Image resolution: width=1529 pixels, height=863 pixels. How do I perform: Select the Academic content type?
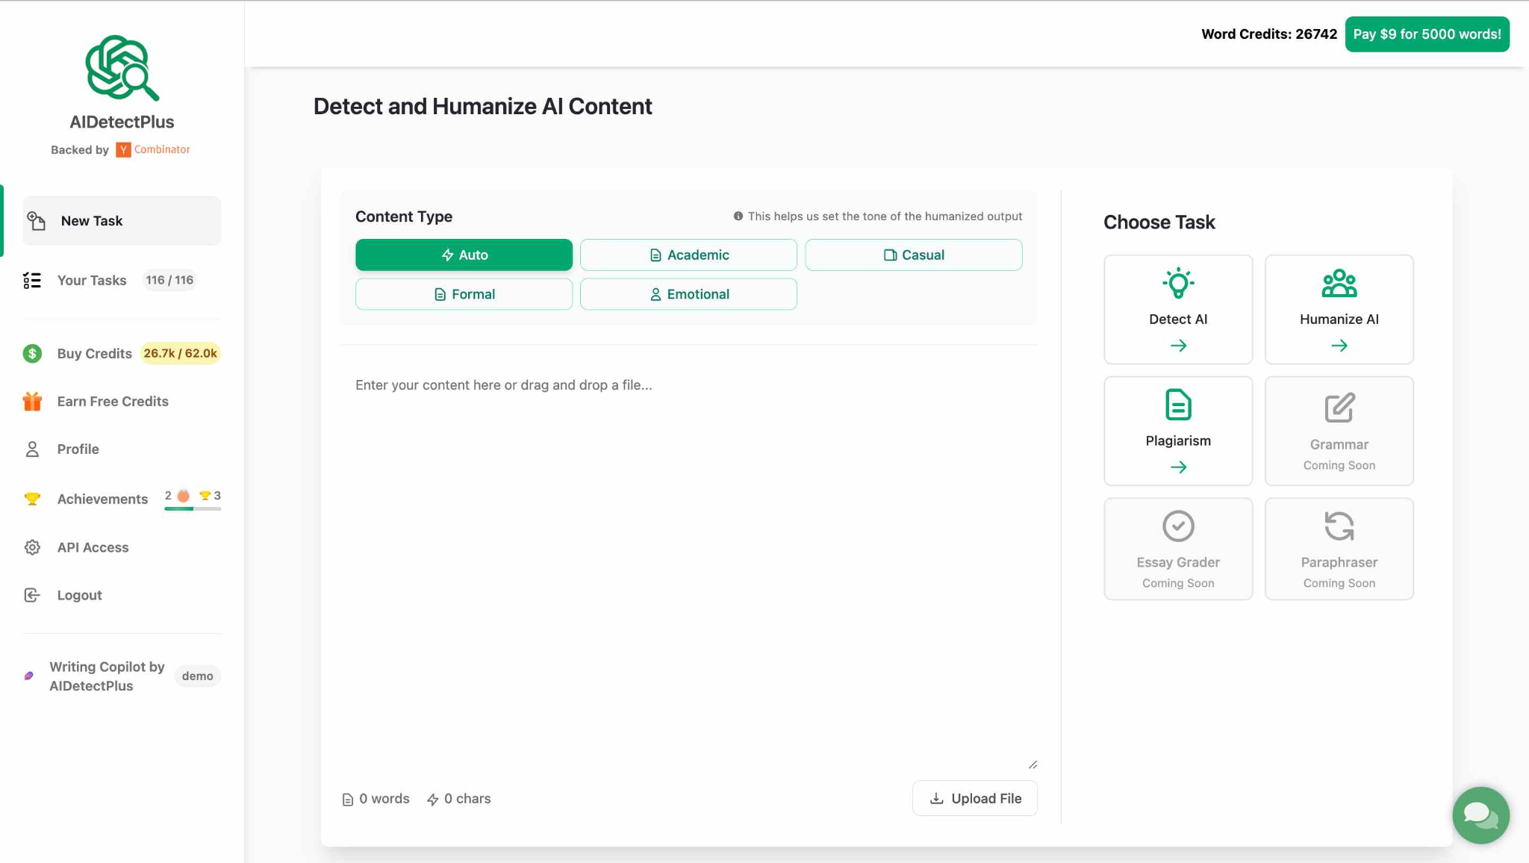(x=688, y=255)
